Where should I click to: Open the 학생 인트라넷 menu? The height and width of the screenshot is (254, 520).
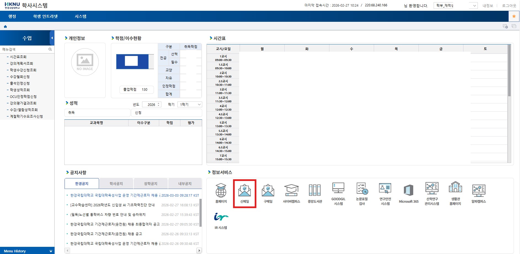46,16
